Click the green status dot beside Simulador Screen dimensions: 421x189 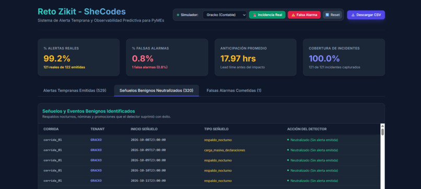click(178, 15)
